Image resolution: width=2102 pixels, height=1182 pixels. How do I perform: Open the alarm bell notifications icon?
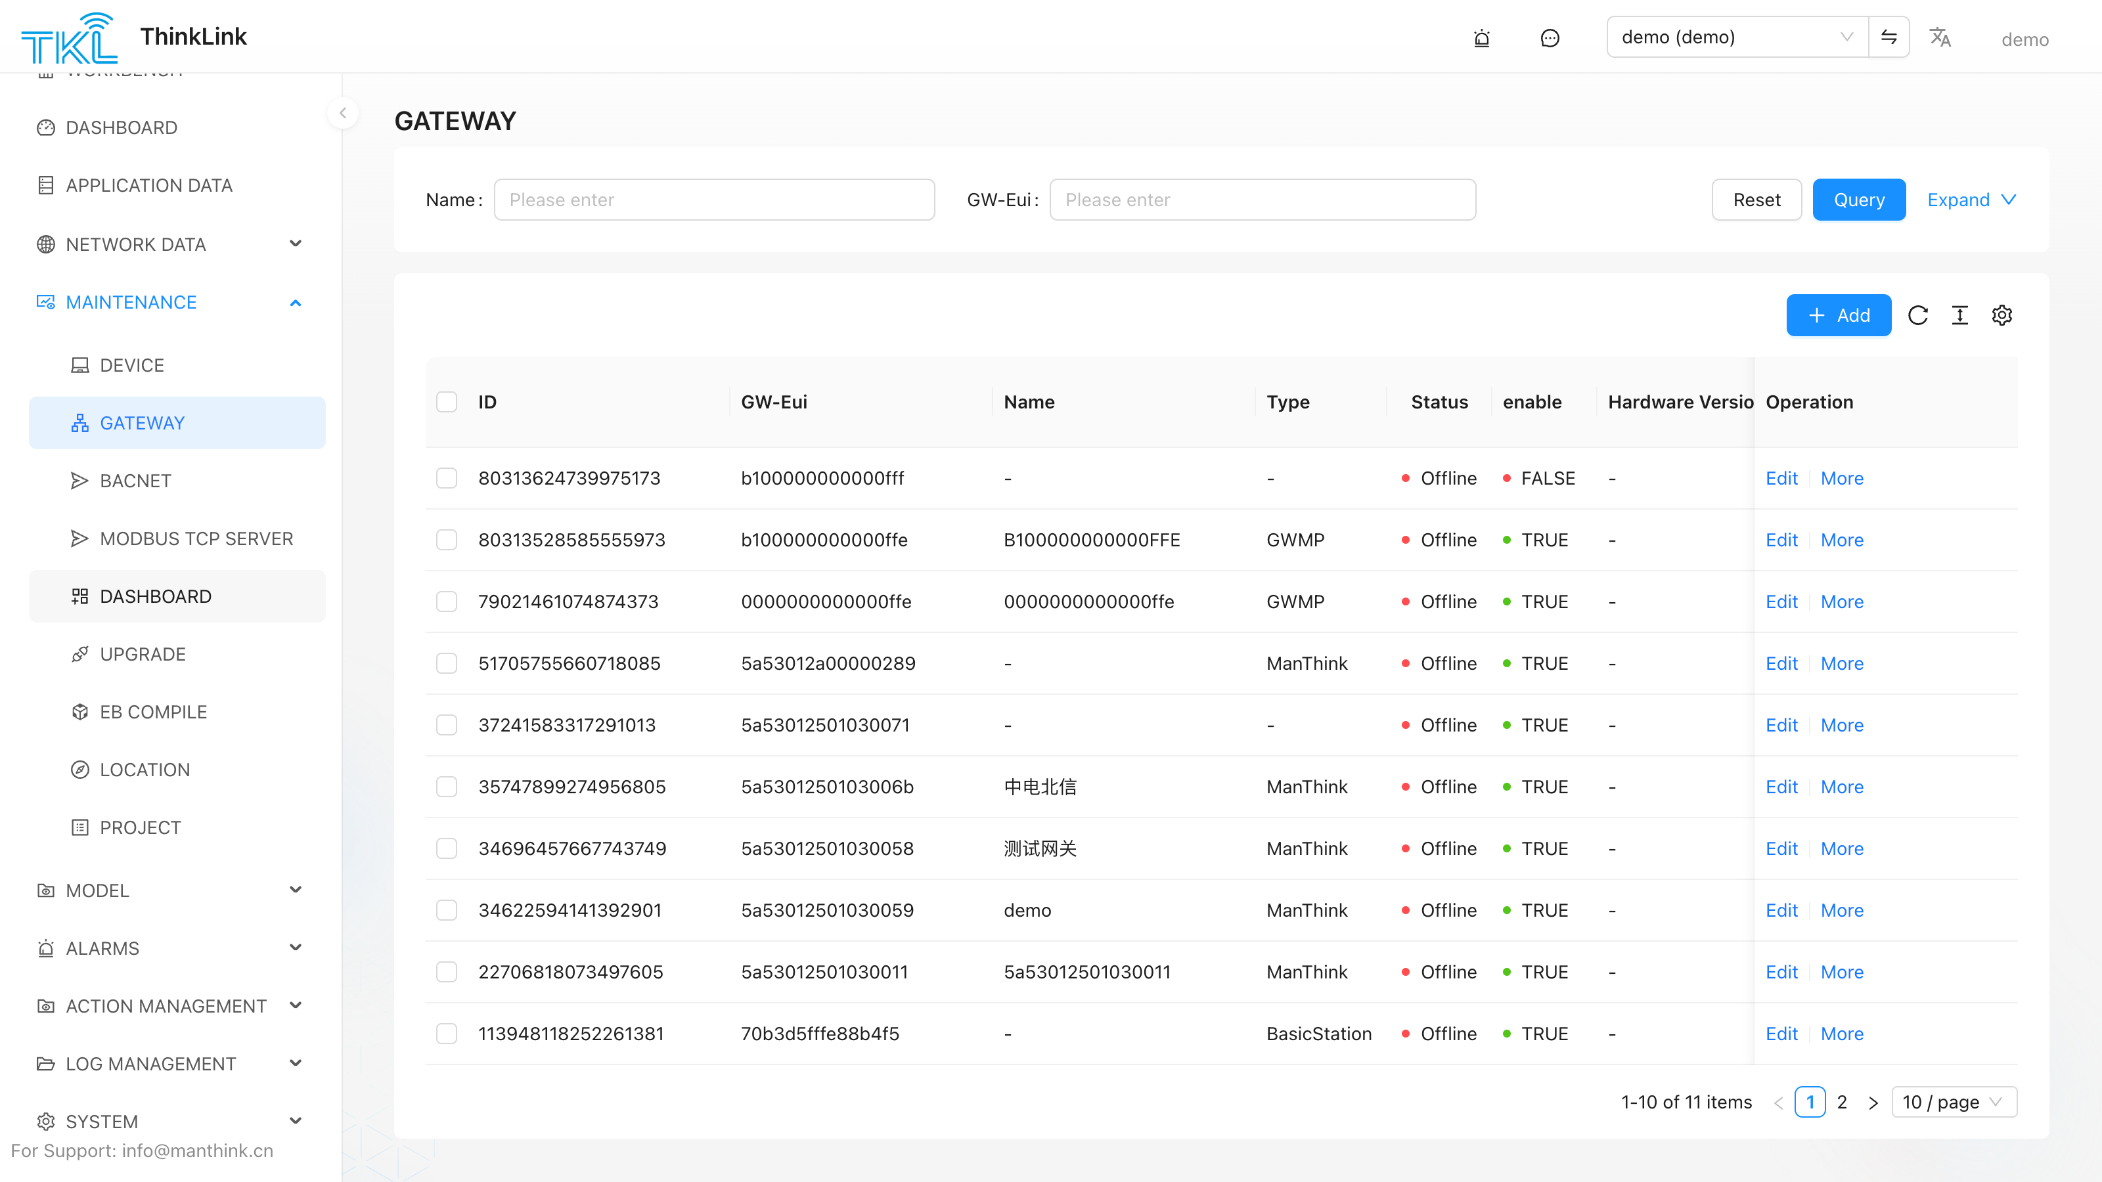[x=1482, y=37]
